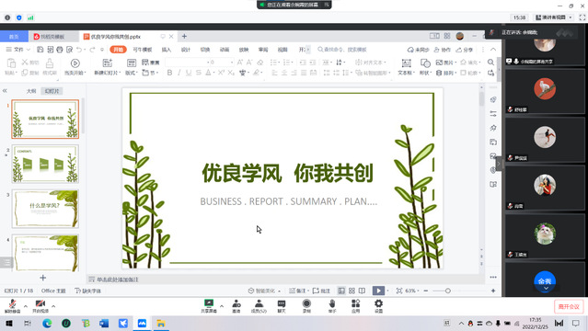Expand the File menu arrow
The height and width of the screenshot is (331, 588).
click(29, 50)
